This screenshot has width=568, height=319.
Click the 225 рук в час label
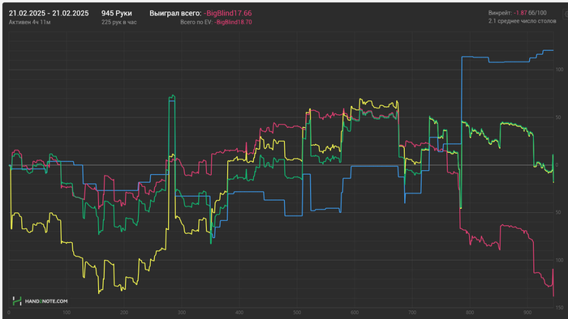[x=118, y=23]
